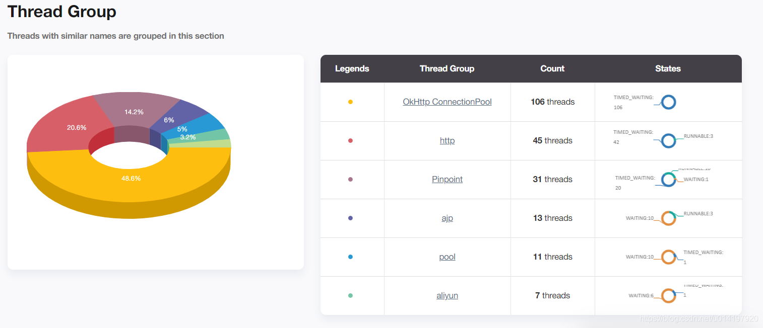Click the yellow legend dot for OkHttp ConnectionPool
This screenshot has width=763, height=328.
click(350, 102)
